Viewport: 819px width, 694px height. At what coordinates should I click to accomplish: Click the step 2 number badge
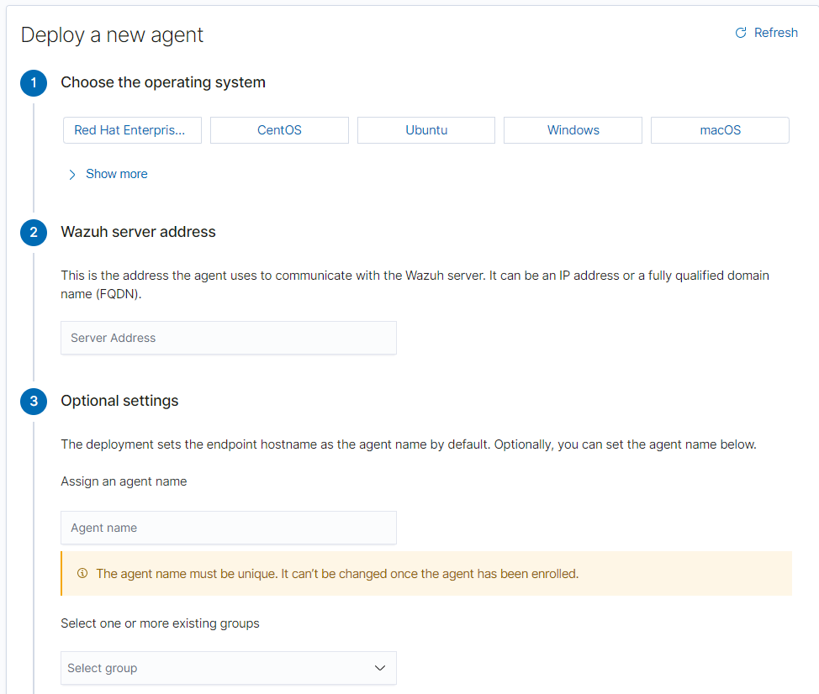[x=34, y=233]
